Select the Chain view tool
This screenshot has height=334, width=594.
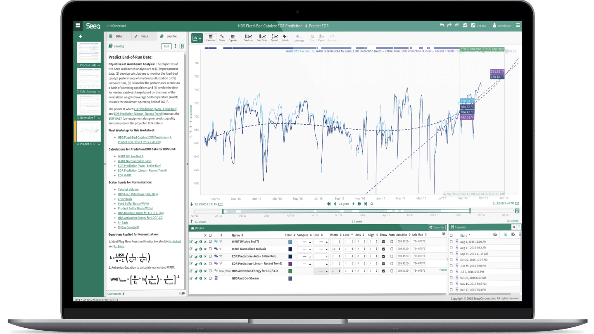pyautogui.click(x=222, y=38)
